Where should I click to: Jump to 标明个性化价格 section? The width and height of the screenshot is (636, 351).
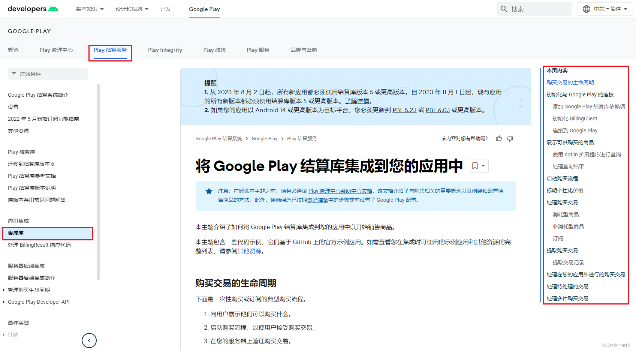point(565,190)
